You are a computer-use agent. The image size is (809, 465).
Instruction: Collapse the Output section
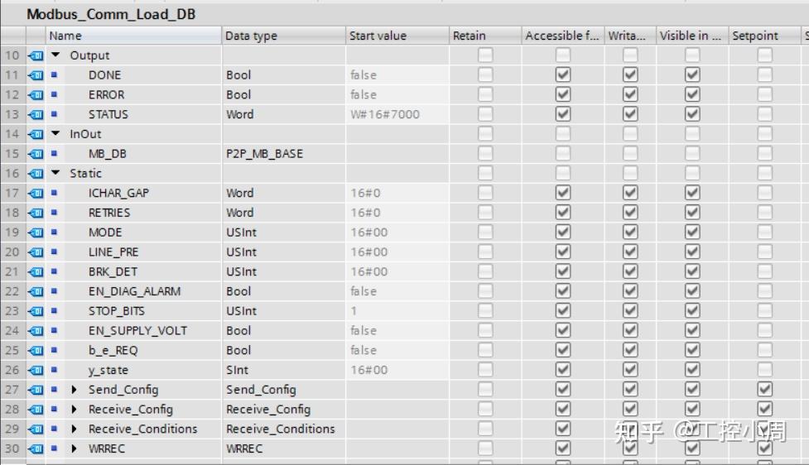55,55
